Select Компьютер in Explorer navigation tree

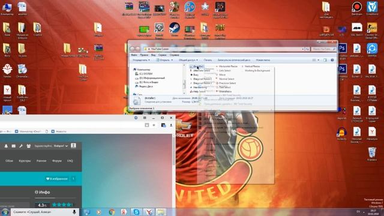coord(142,70)
